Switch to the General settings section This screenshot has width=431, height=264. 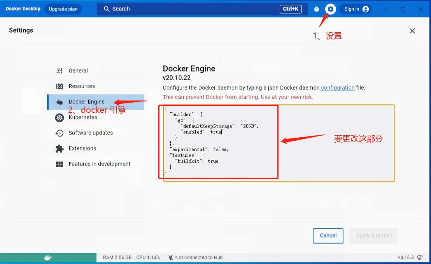tap(78, 70)
